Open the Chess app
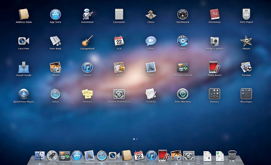 tap(151, 14)
